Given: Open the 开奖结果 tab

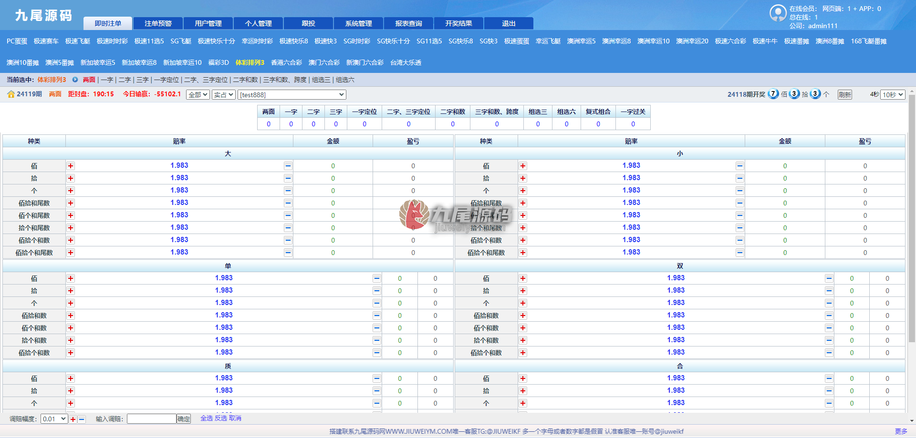Looking at the screenshot, I should [x=459, y=23].
